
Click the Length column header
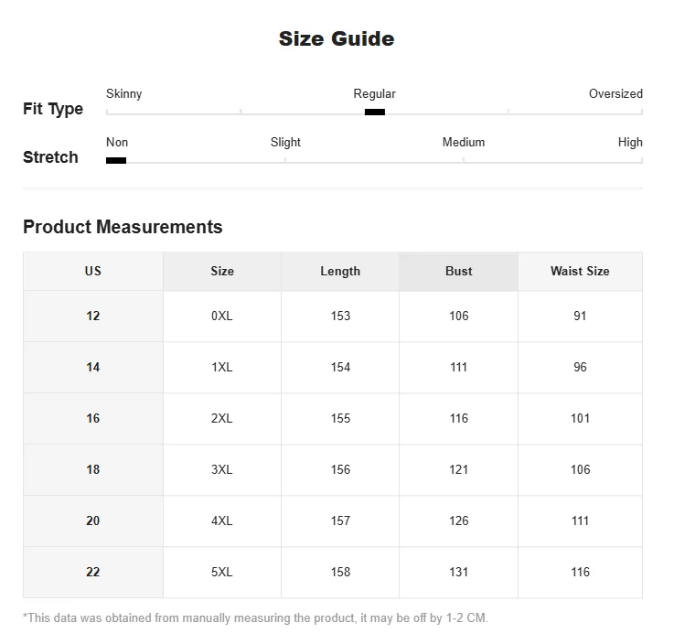pyautogui.click(x=340, y=272)
